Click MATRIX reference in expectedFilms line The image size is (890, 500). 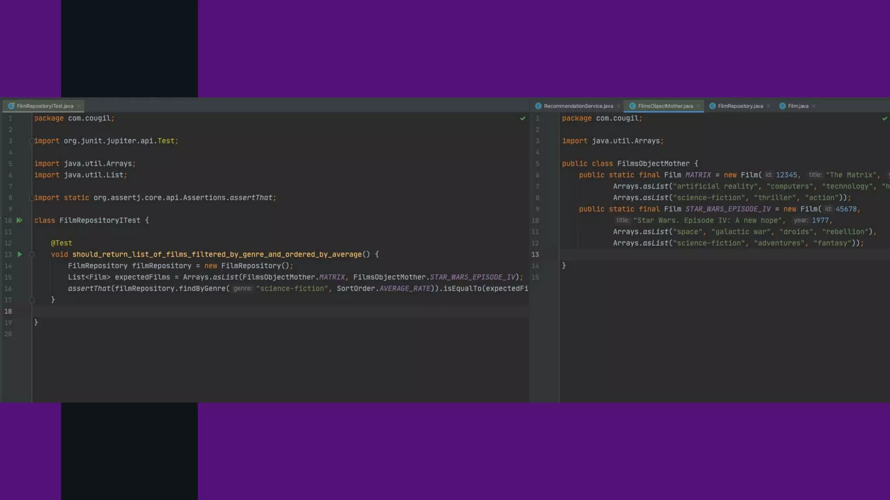pos(332,277)
